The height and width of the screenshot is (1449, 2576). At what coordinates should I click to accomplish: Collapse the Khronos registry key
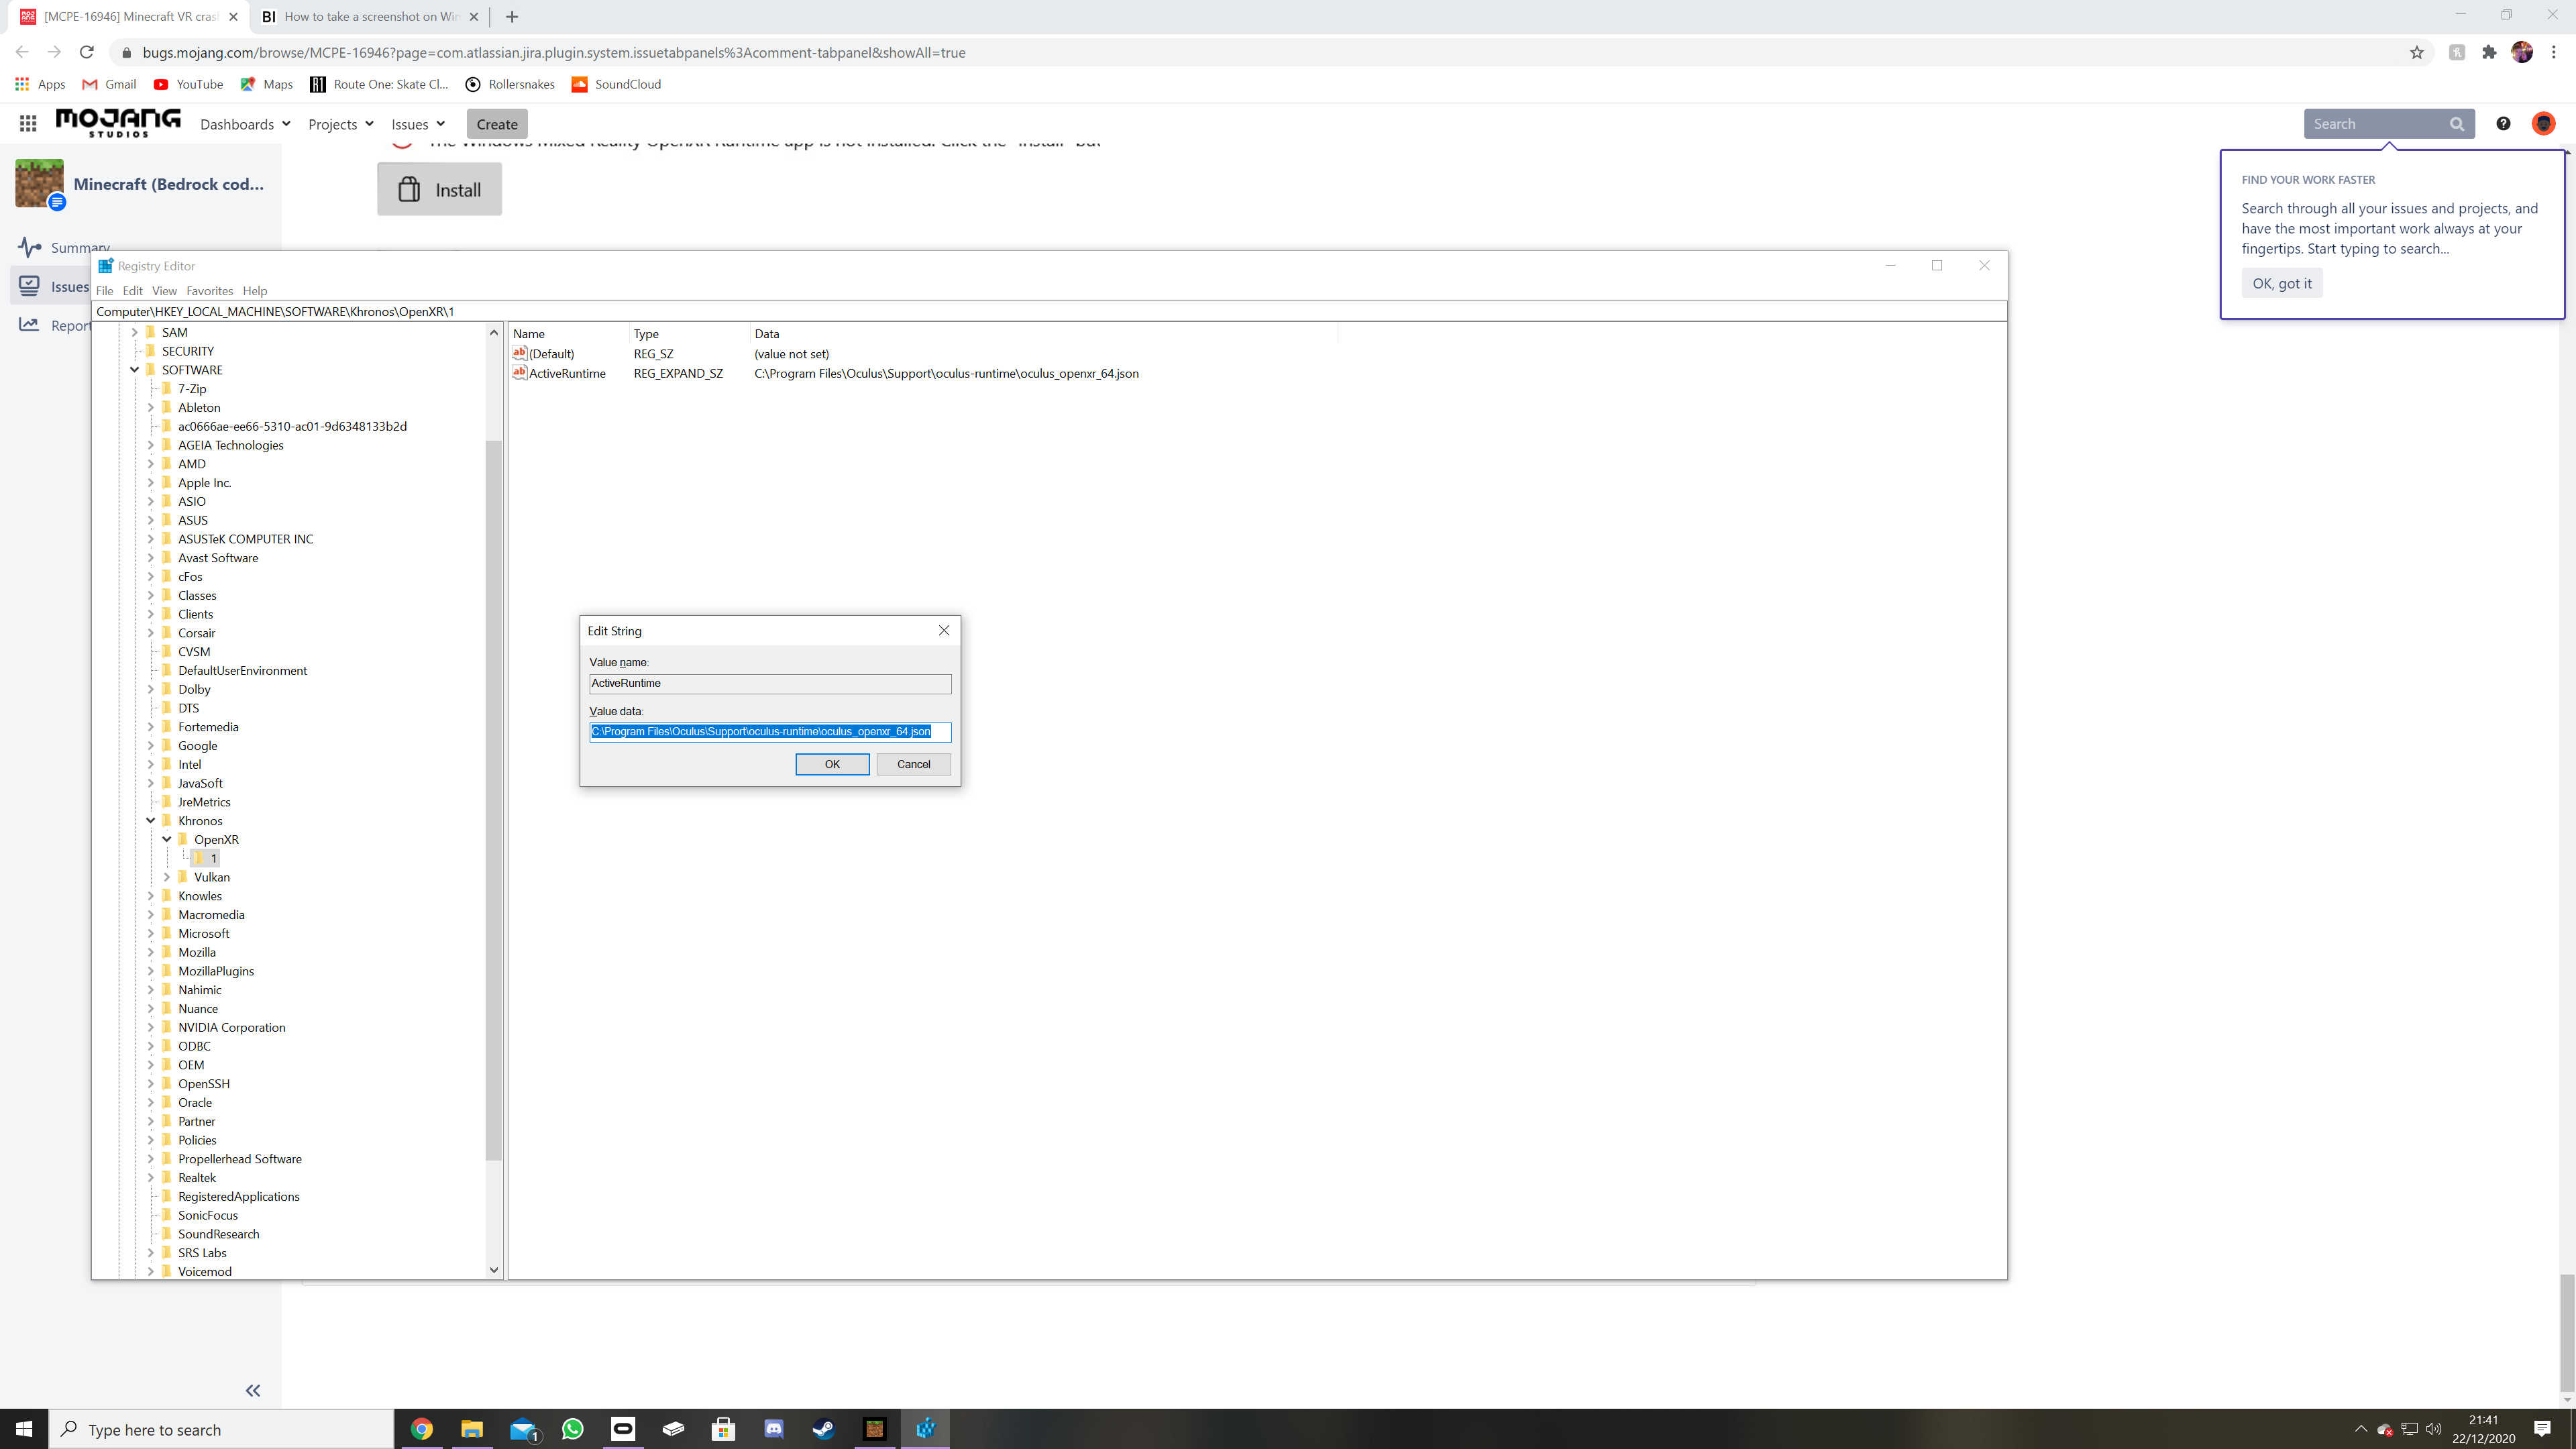coord(151,821)
